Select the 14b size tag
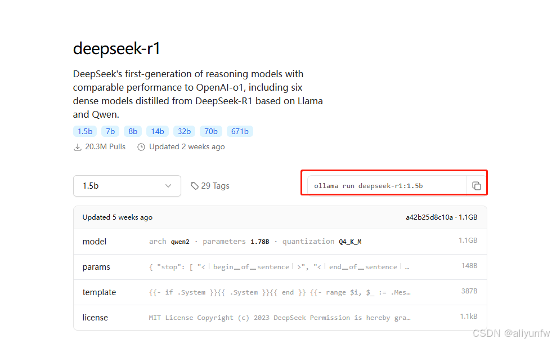 click(x=158, y=131)
